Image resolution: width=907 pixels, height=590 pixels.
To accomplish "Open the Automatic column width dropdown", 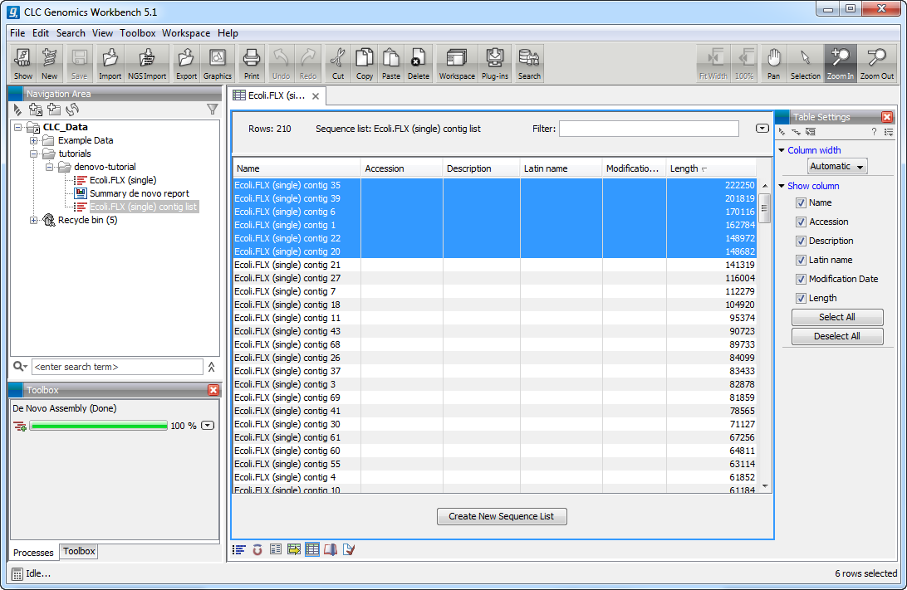I will coord(837,167).
